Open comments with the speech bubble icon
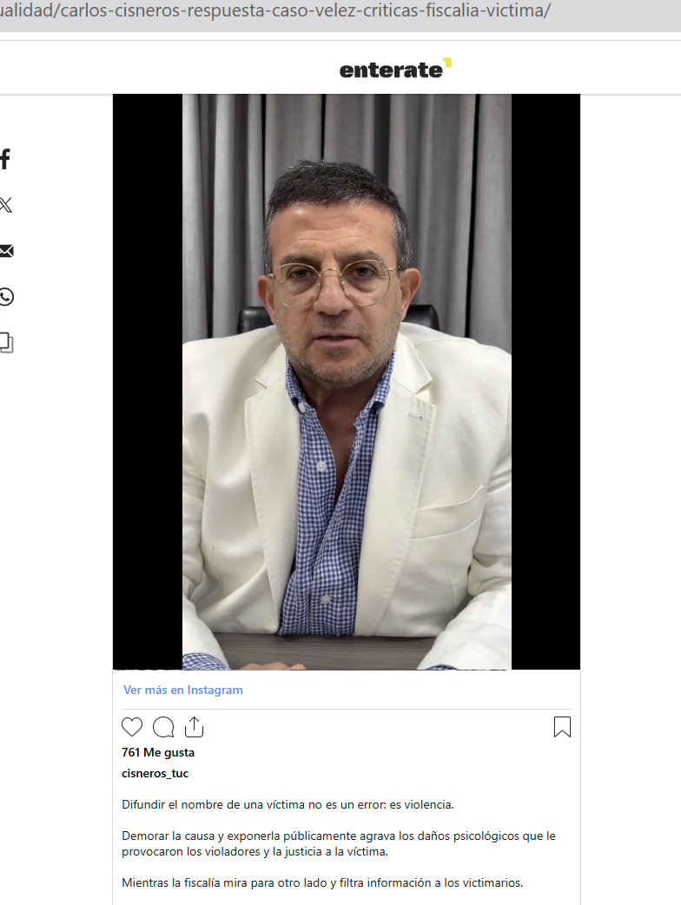This screenshot has height=905, width=681. (x=163, y=727)
